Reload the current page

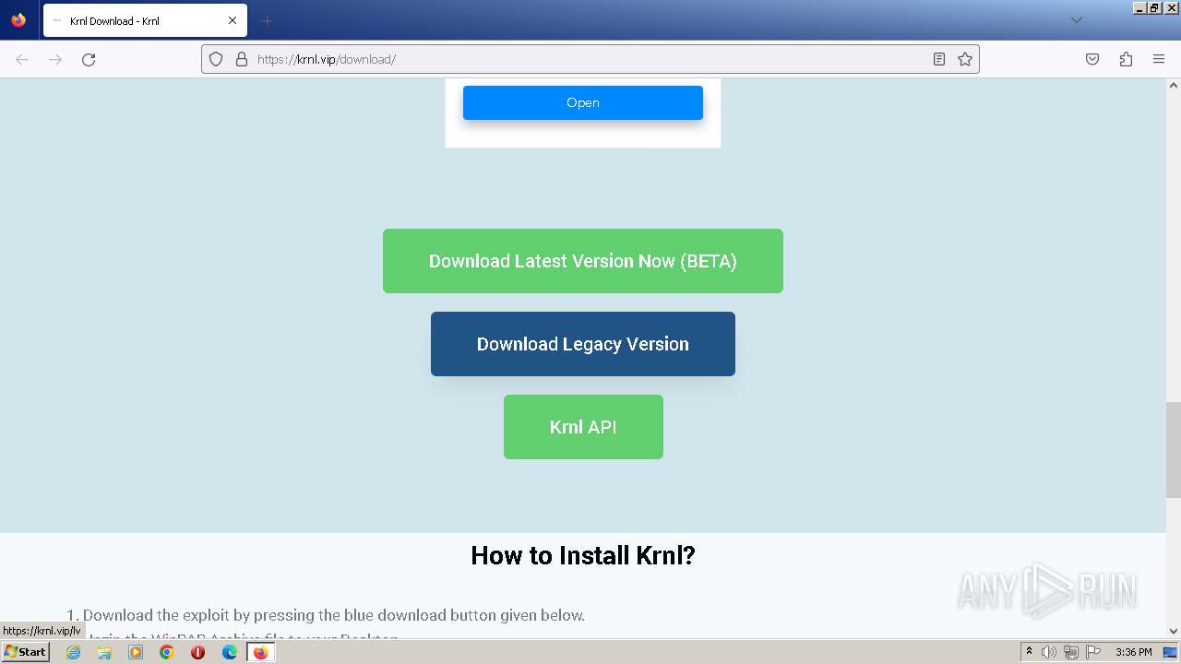(89, 59)
